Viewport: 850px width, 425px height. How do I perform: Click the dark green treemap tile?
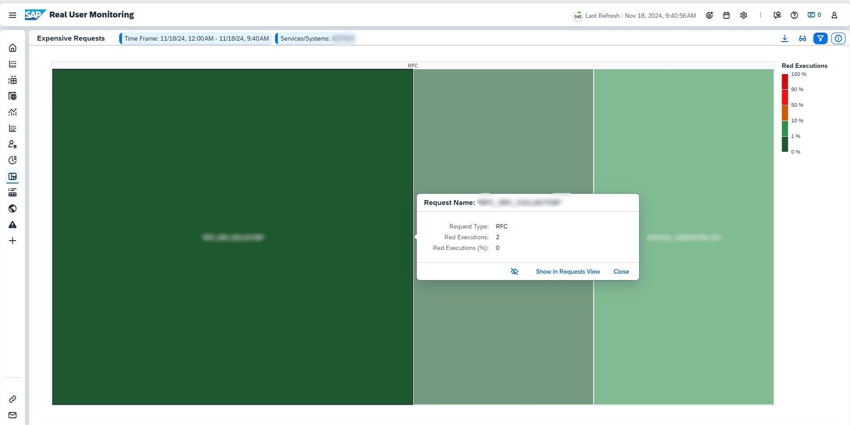[x=232, y=312]
